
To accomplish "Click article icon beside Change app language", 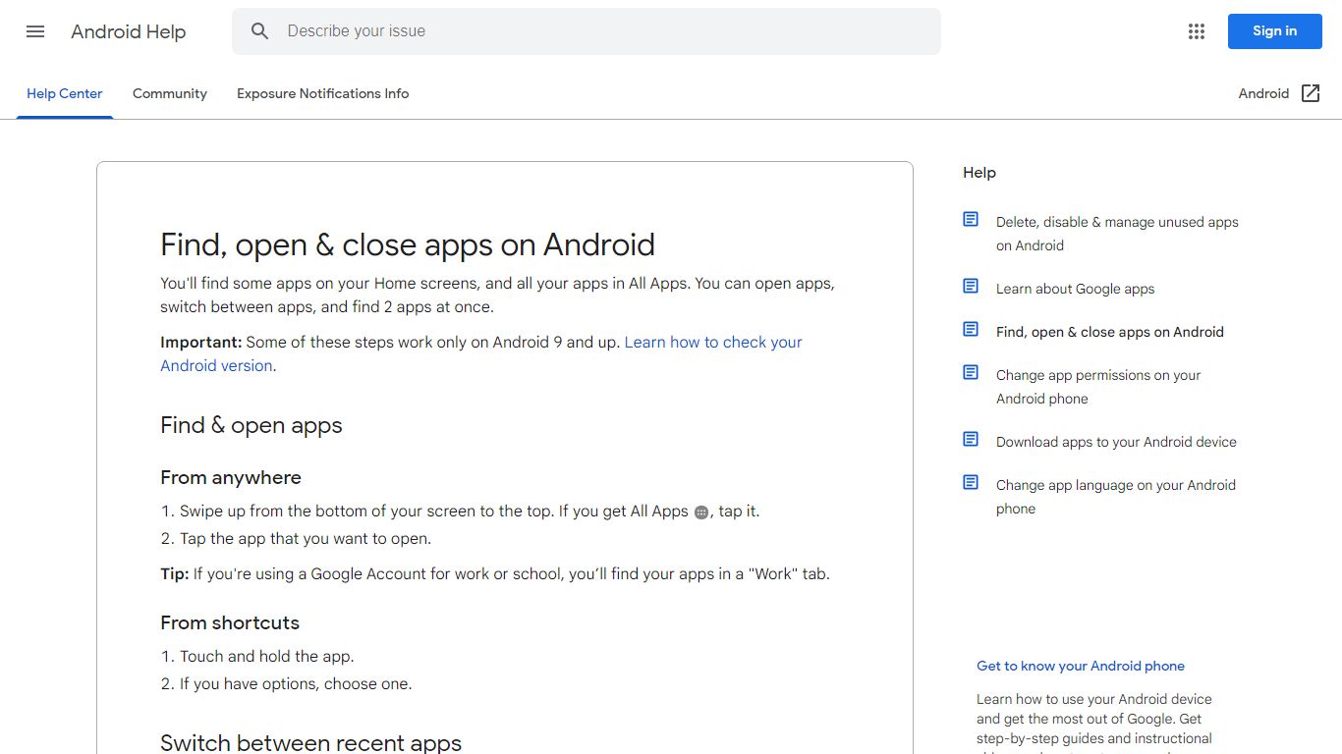I will (971, 482).
